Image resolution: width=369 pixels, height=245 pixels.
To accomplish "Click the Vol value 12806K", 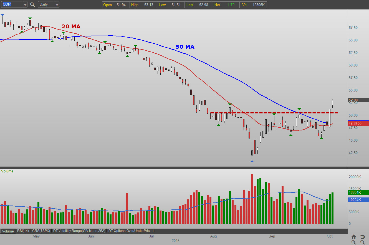I will 259,5.
